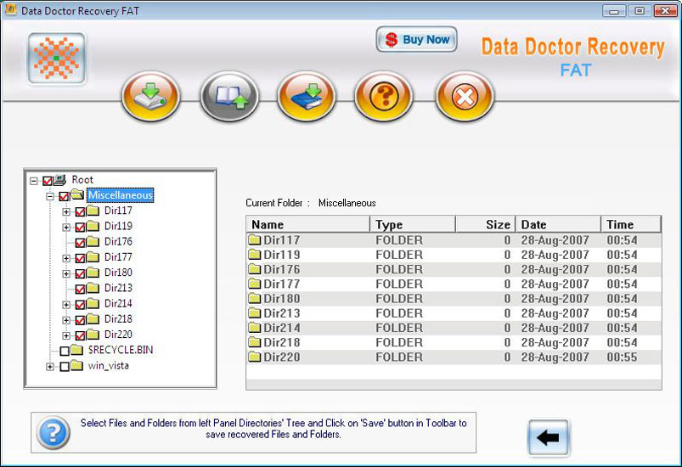Click the drive scan toolbar icon with green arrow
Viewport: 682px width, 467px height.
(x=150, y=97)
